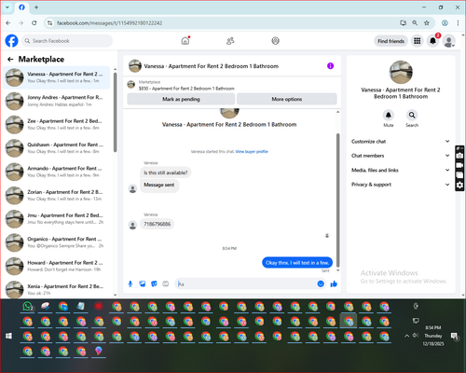Screen dimensions: 466x373
Task: Open the Groups icon in top navigation
Action: tap(275, 41)
